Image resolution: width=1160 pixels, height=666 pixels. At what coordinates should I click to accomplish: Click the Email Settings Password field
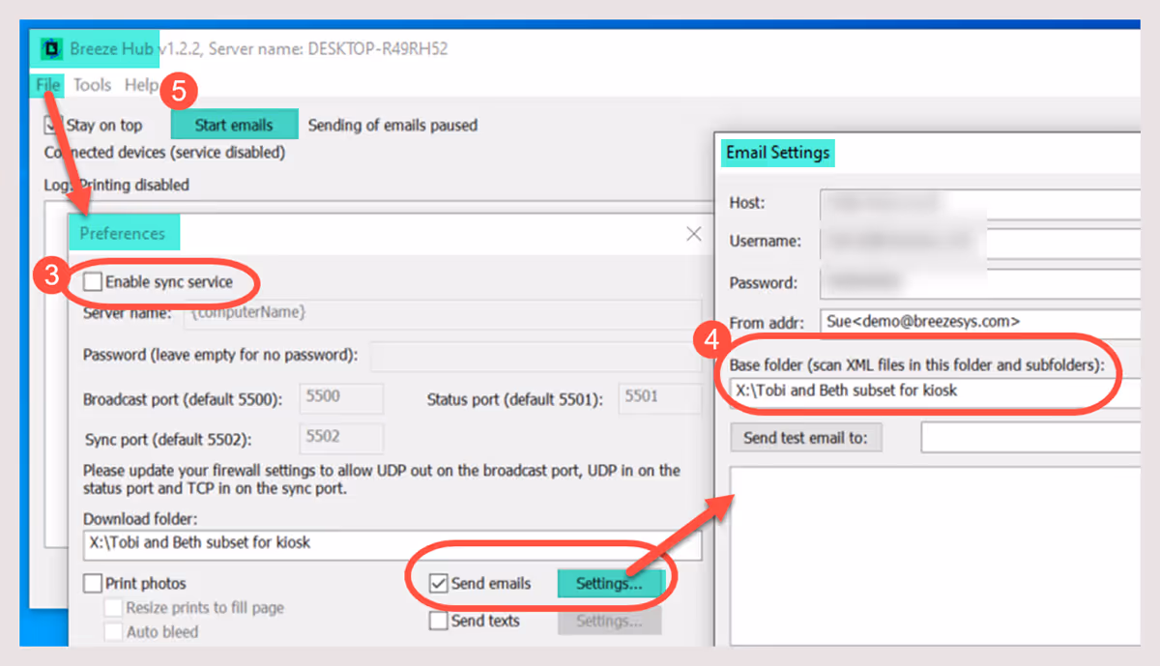[x=980, y=283]
